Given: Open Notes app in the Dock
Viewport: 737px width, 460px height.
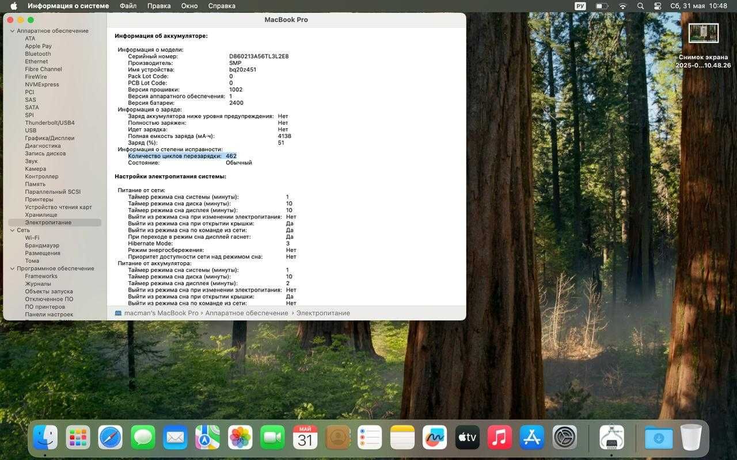Looking at the screenshot, I should point(402,438).
